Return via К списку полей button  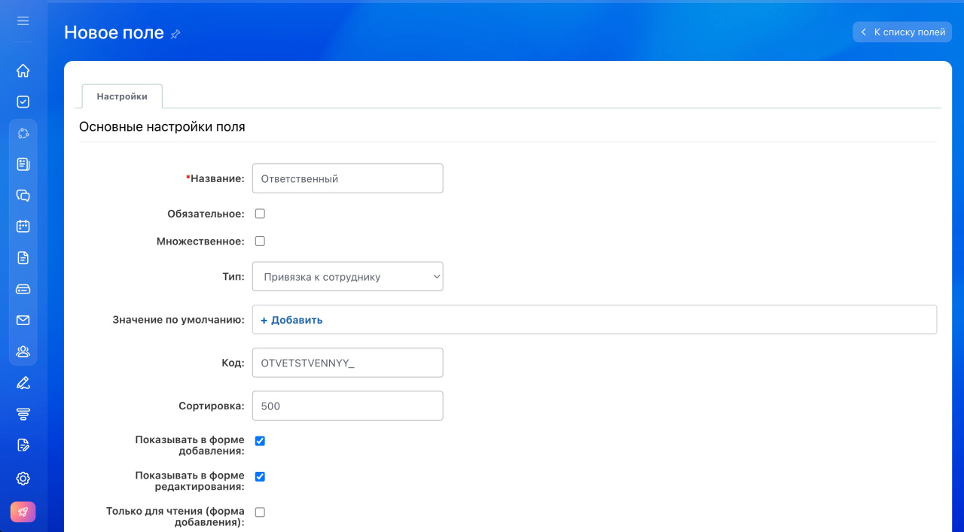pyautogui.click(x=902, y=32)
